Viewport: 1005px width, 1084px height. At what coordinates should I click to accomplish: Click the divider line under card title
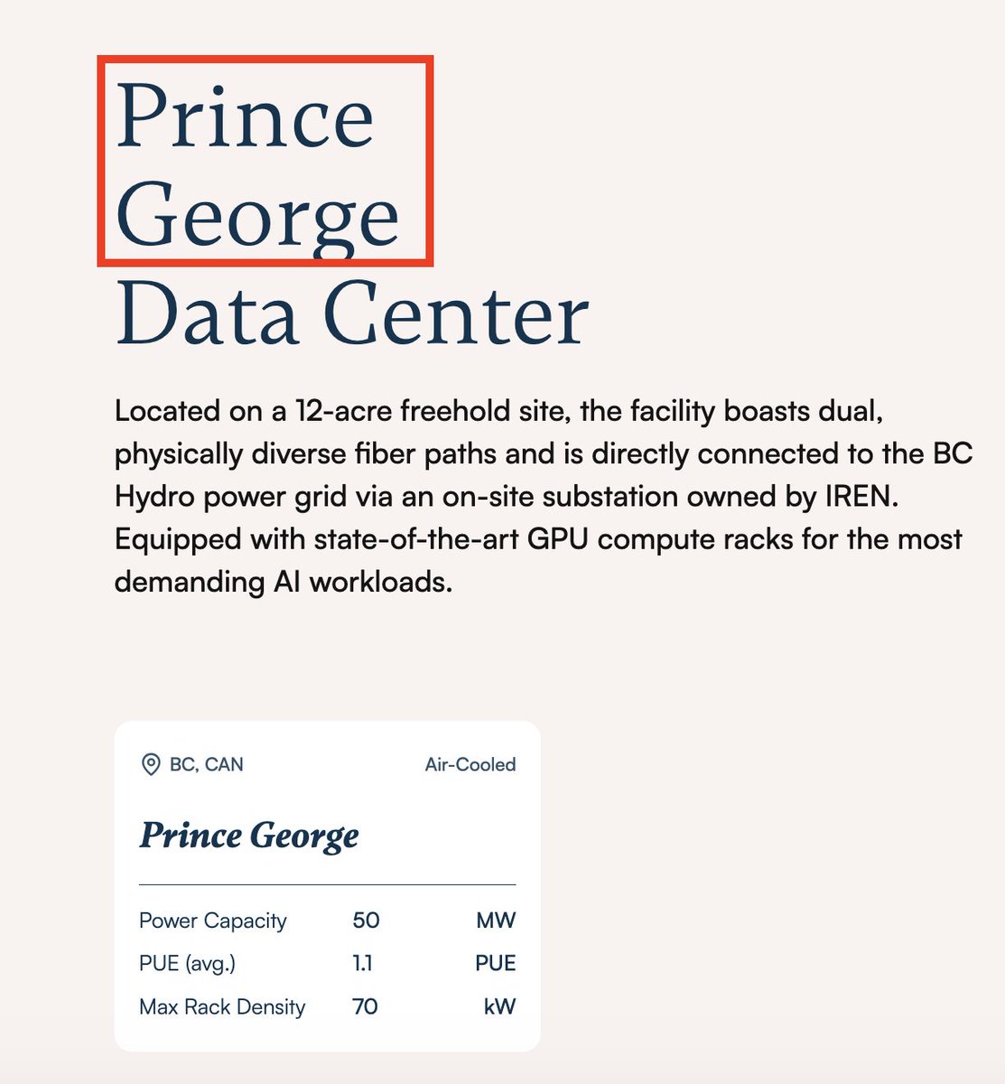click(x=327, y=884)
